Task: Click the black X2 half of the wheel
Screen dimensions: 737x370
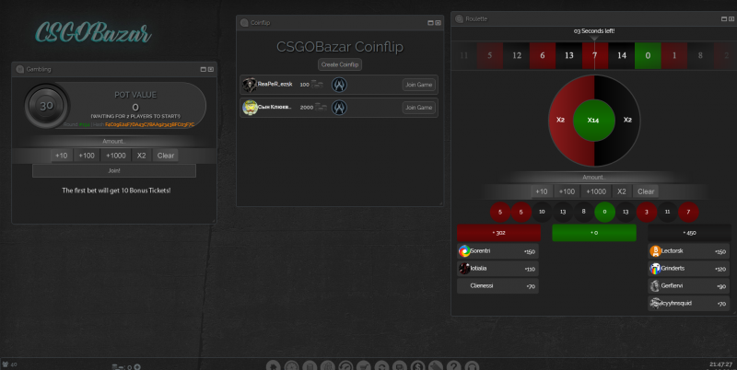Action: (x=627, y=121)
